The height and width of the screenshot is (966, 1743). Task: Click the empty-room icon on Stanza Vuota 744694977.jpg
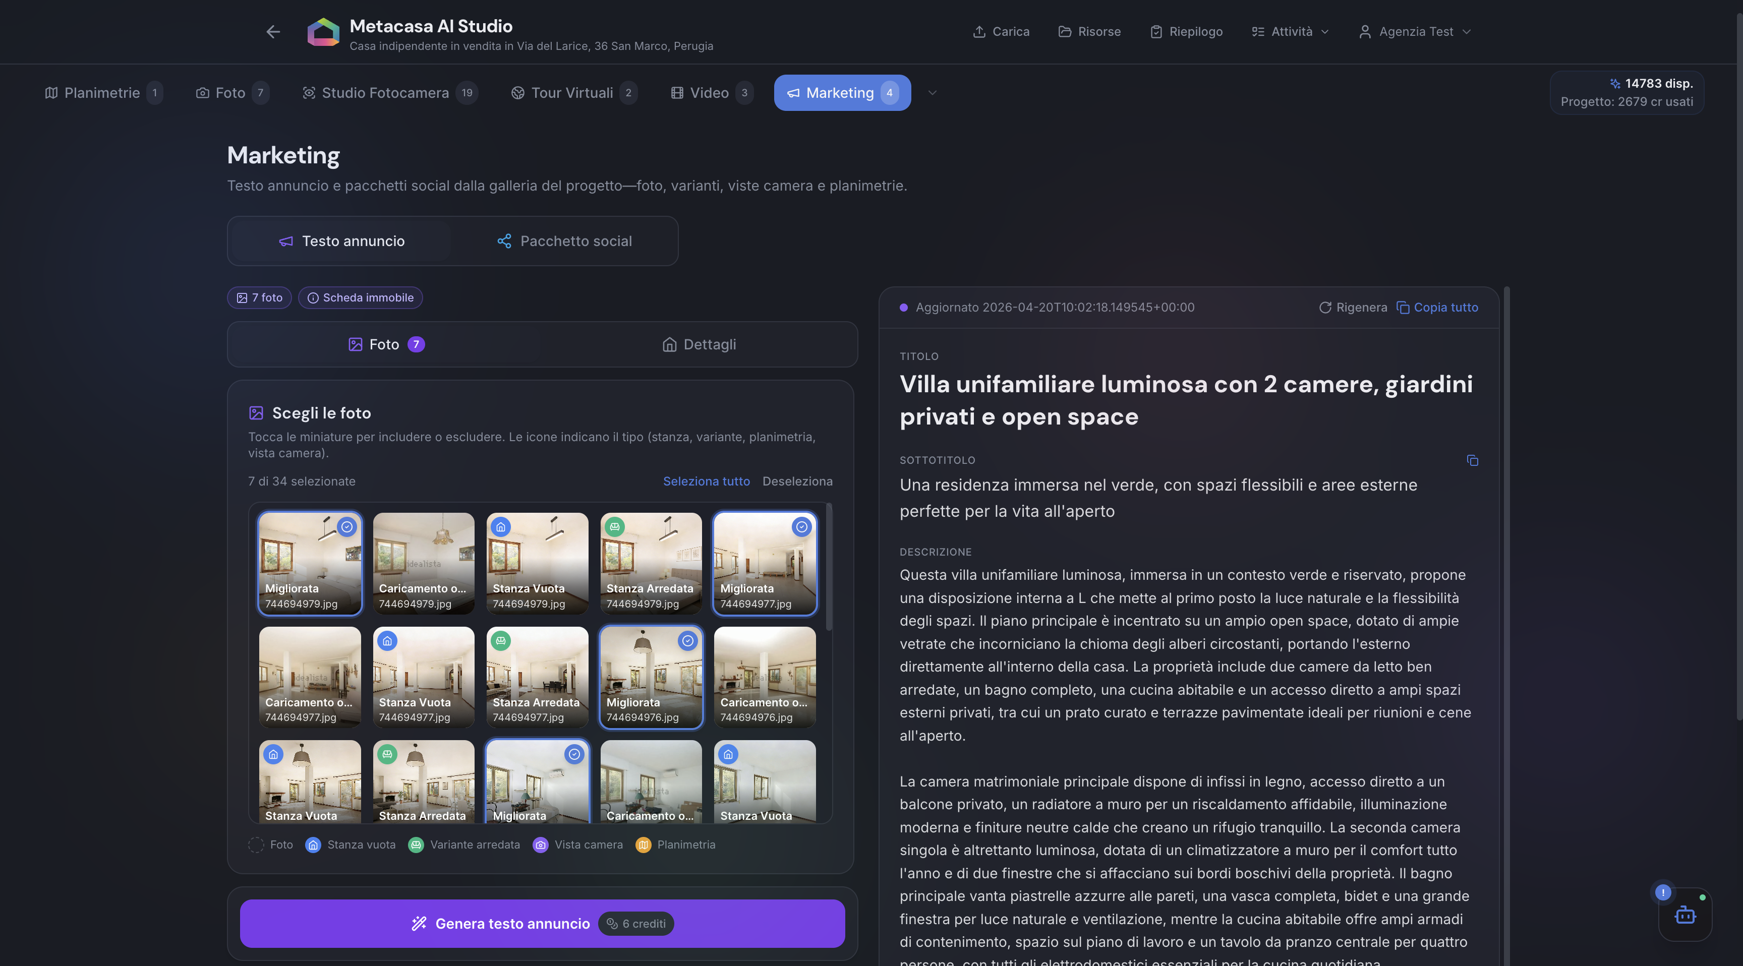[387, 640]
